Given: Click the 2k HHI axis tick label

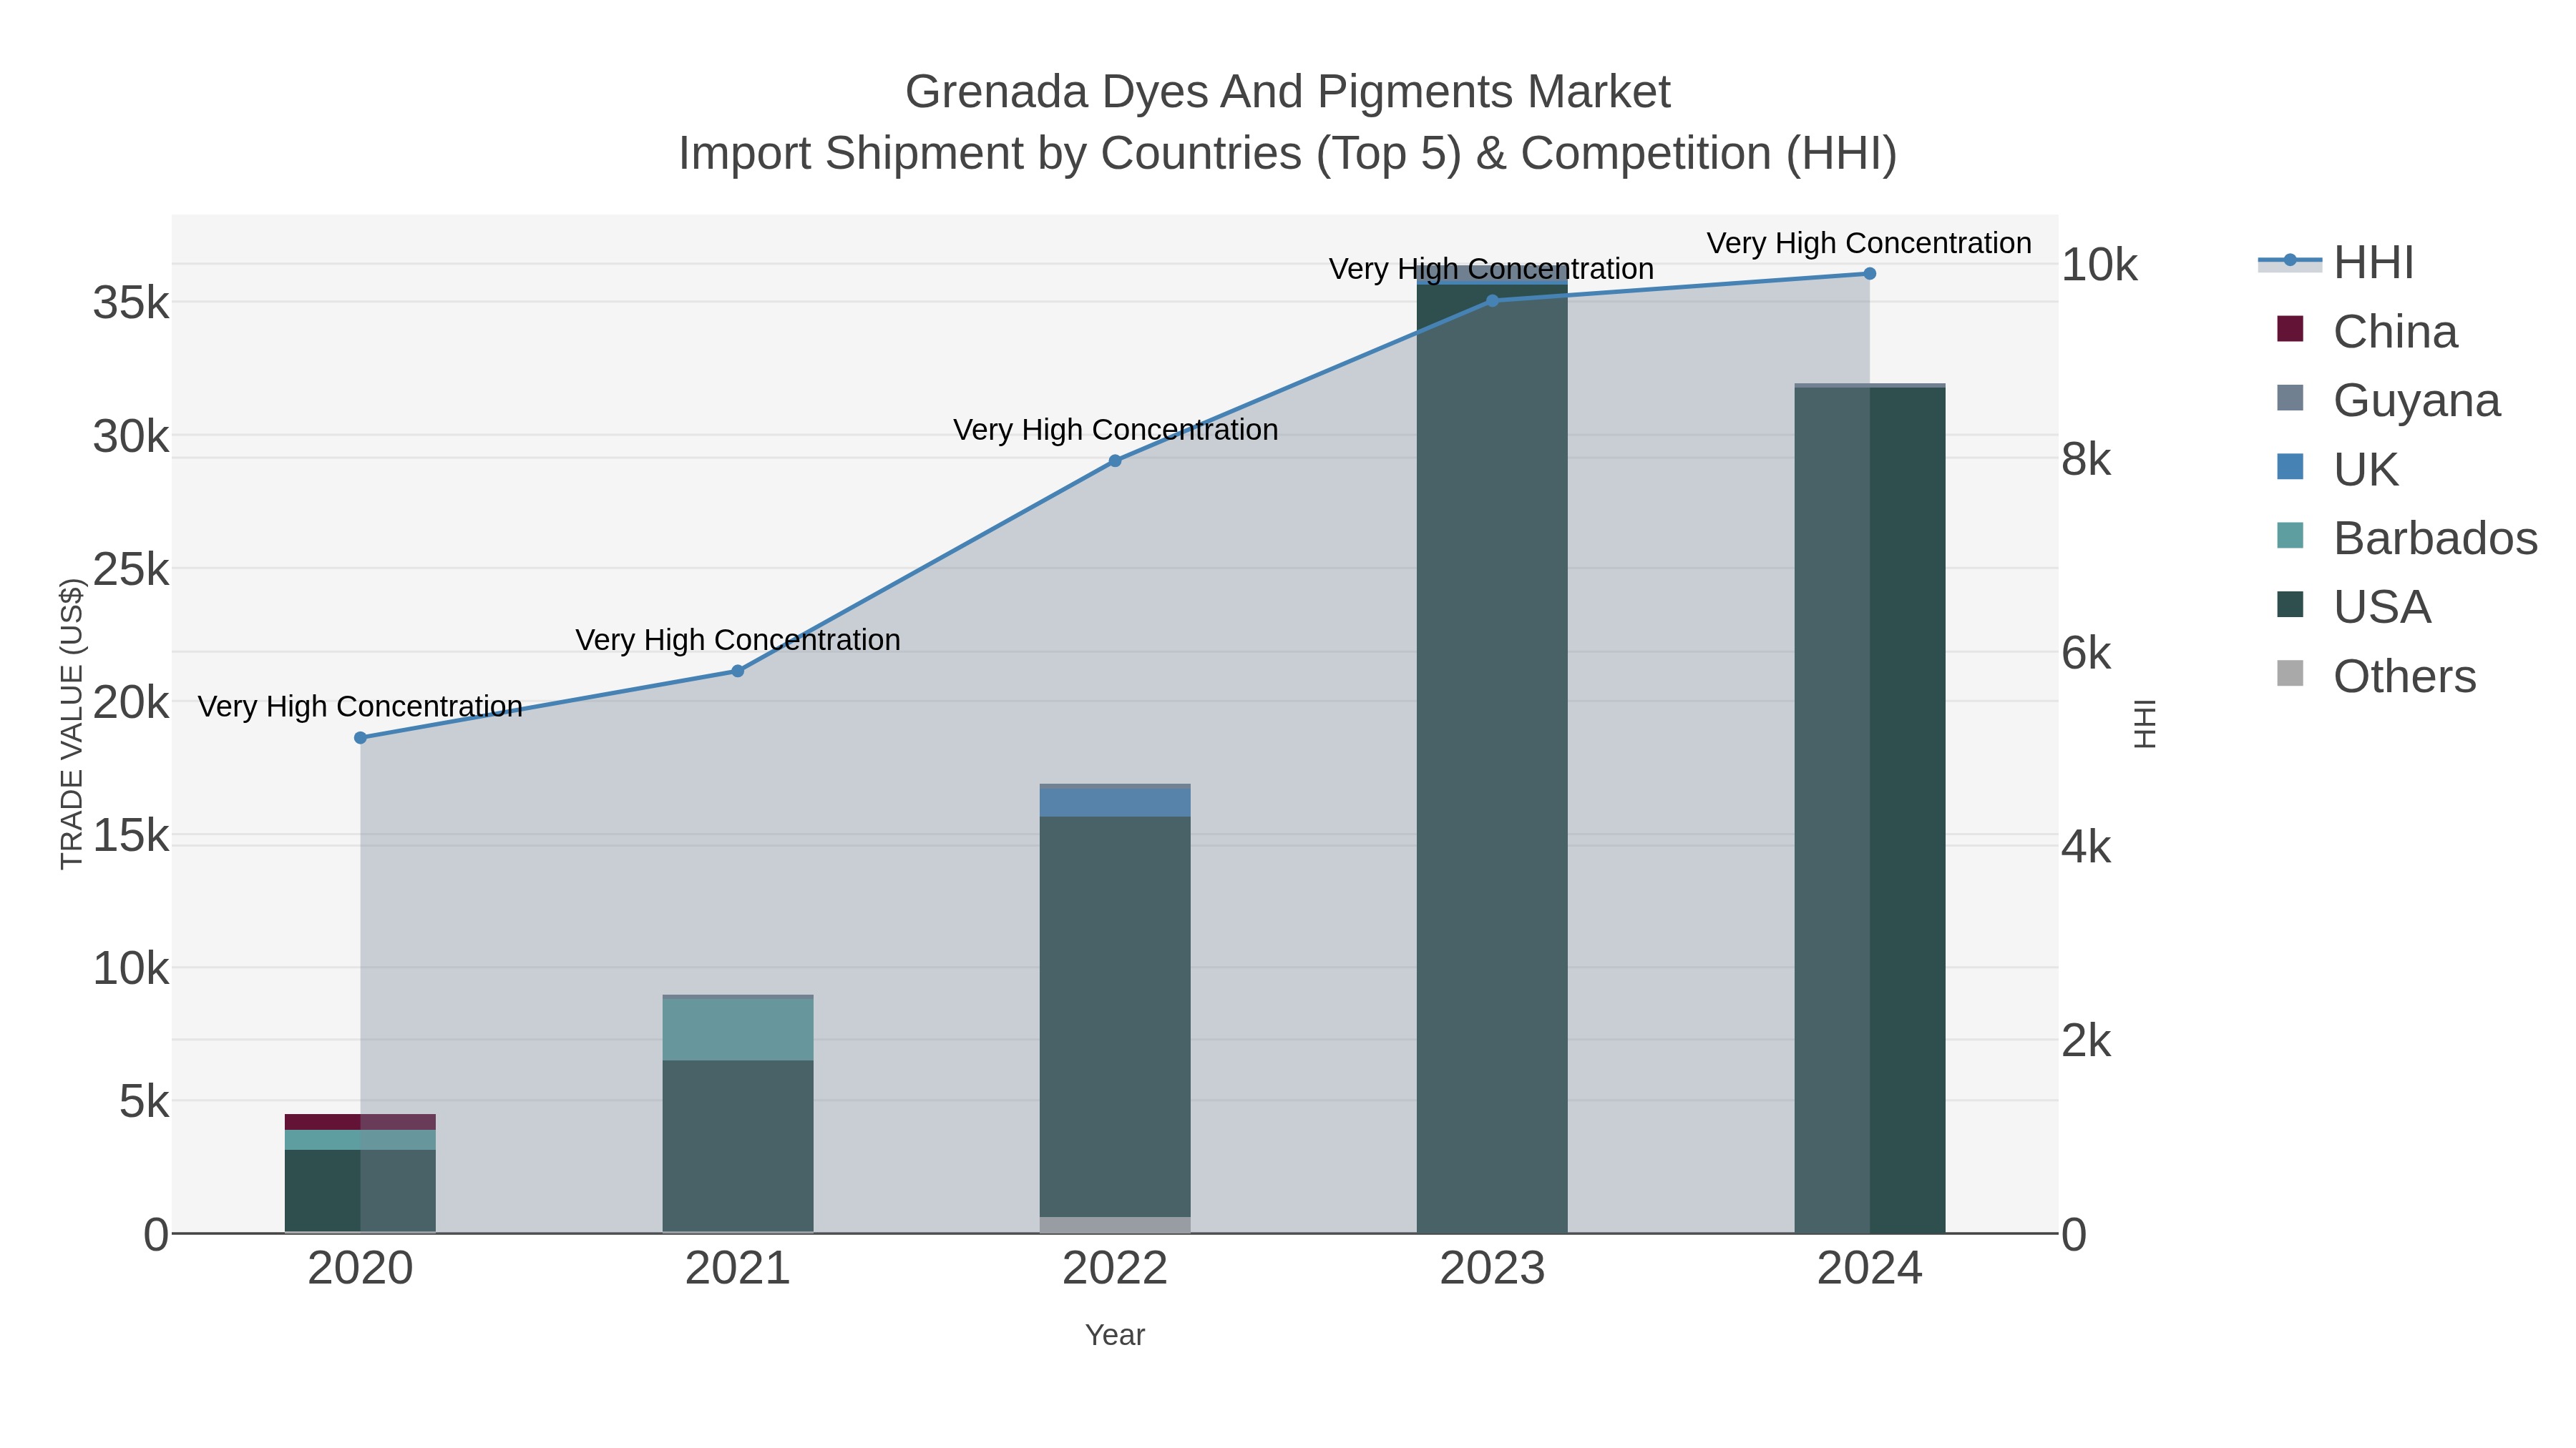Looking at the screenshot, I should (2086, 1041).
